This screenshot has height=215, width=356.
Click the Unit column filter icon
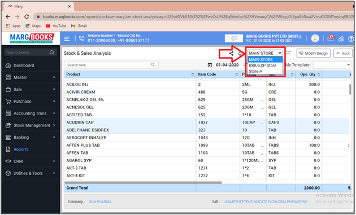click(292, 74)
